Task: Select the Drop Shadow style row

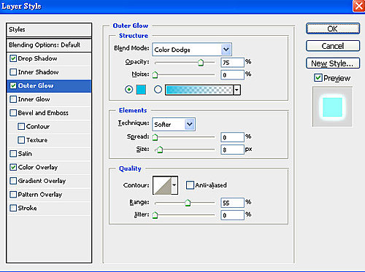Action: point(49,58)
